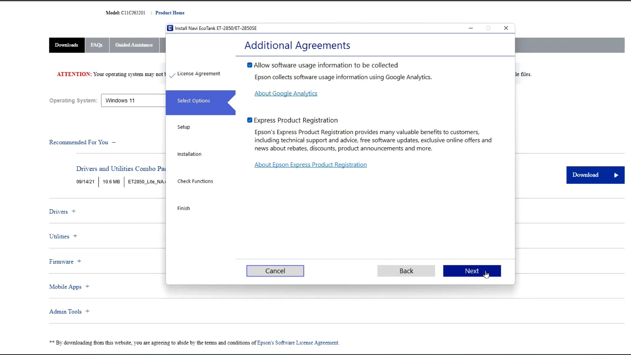
Task: Disable Allow software usage information checkbox
Action: click(250, 64)
